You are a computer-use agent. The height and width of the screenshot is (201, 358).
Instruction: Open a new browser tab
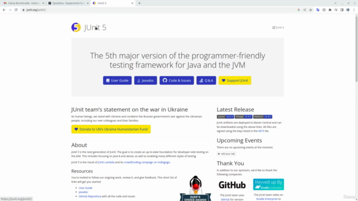click(139, 3)
